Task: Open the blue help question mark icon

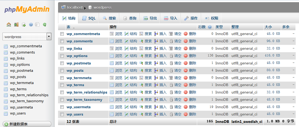Action: coord(31,24)
